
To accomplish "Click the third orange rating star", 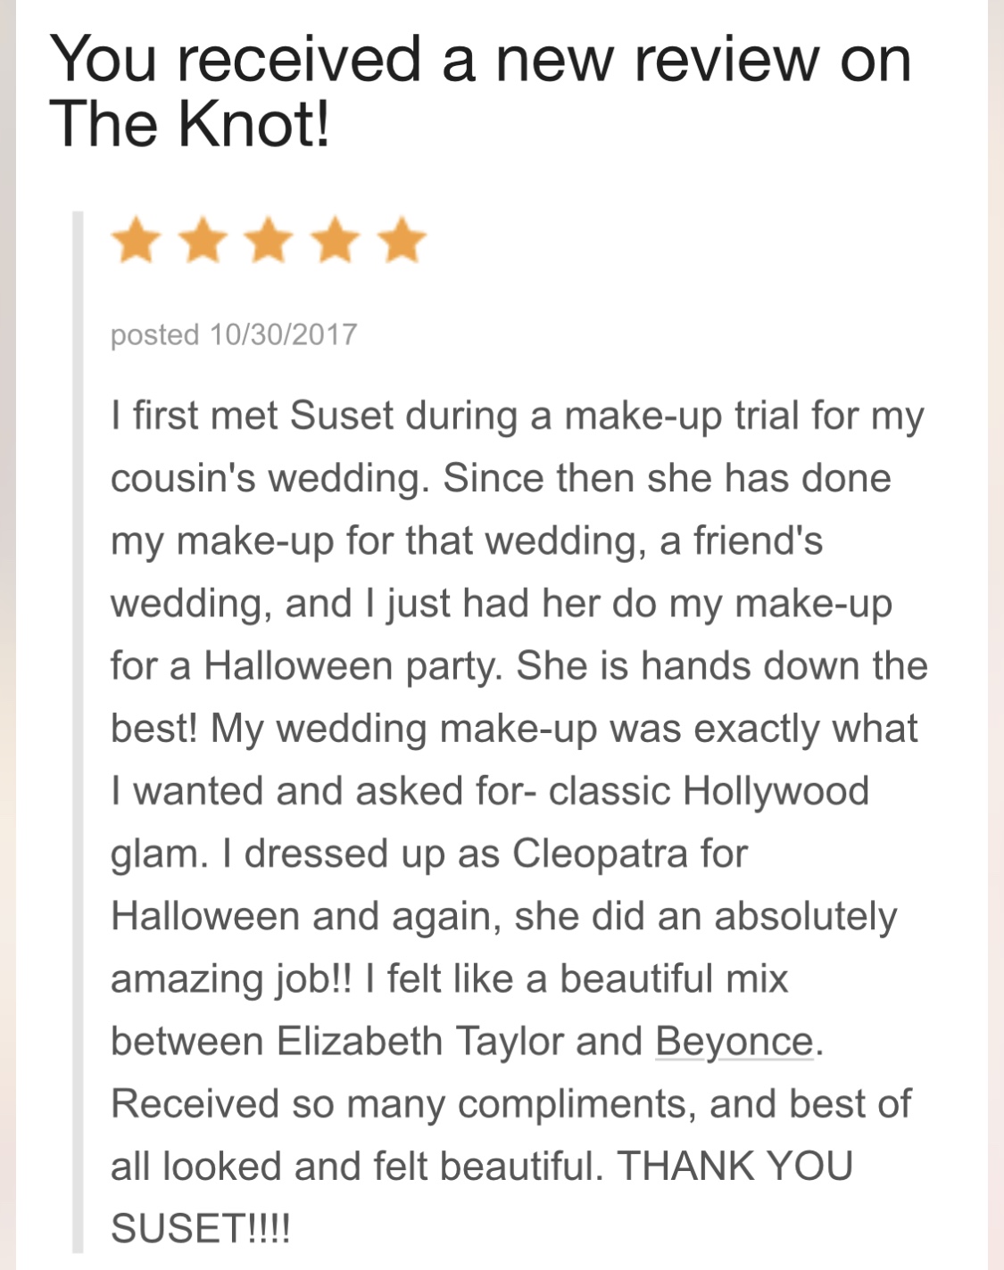I will [x=269, y=241].
